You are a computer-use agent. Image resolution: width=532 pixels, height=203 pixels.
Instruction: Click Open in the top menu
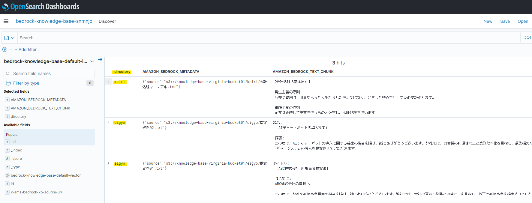tap(523, 21)
